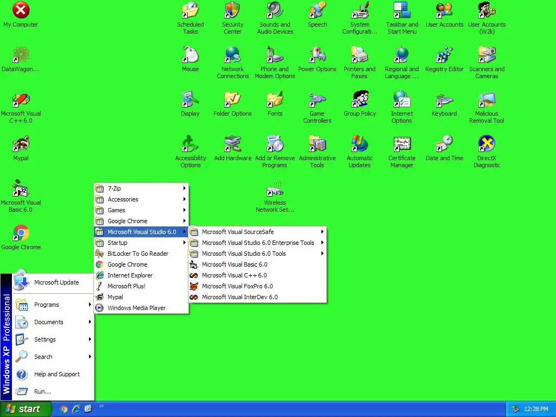Open the Run... dialog
The image size is (556, 417).
[53, 391]
